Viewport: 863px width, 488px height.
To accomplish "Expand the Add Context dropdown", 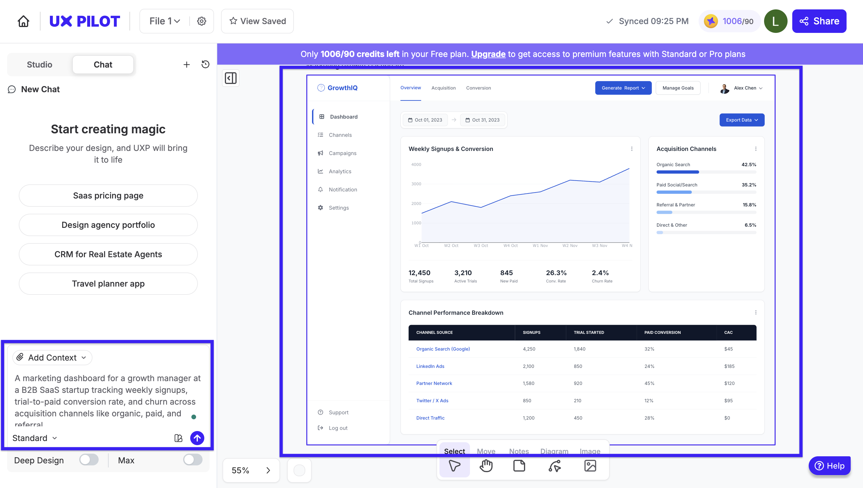I will pyautogui.click(x=52, y=357).
